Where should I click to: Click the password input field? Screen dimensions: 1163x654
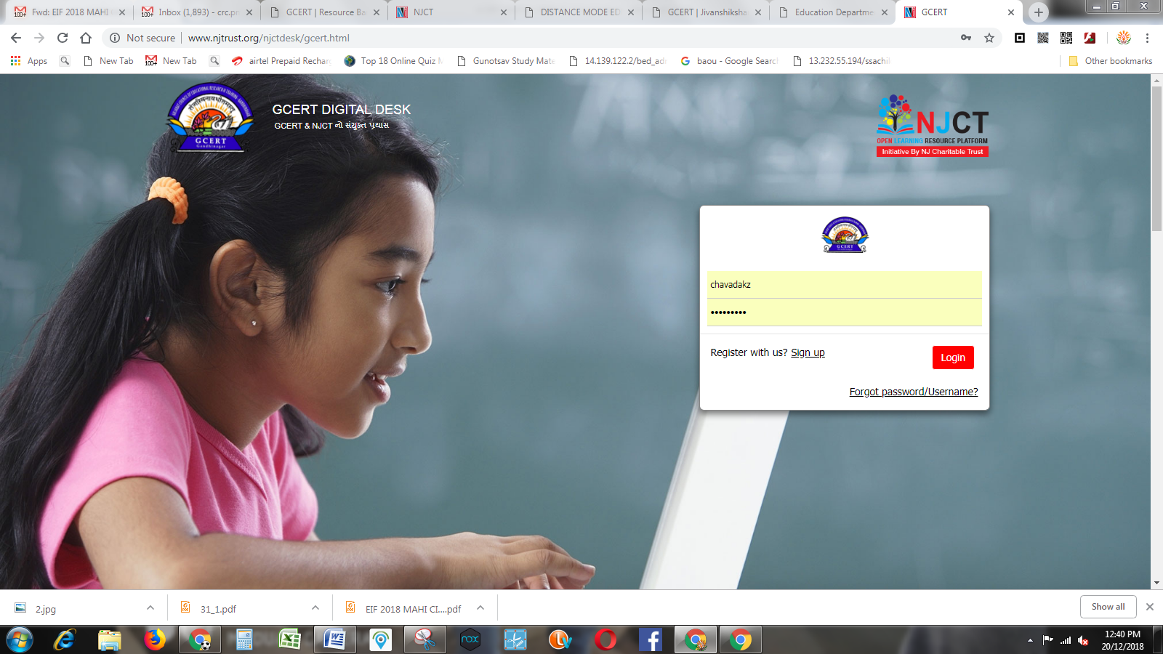[x=845, y=312]
